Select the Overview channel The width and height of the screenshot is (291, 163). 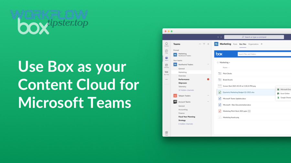pyautogui.click(x=182, y=76)
